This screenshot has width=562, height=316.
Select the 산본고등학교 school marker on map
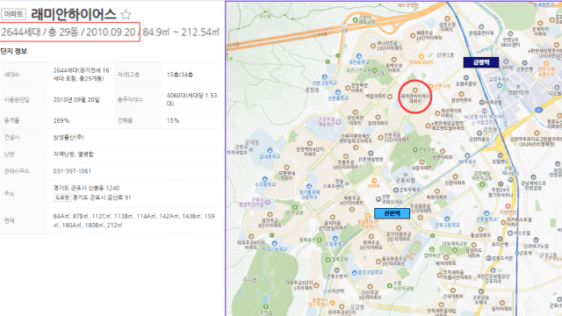324,77
